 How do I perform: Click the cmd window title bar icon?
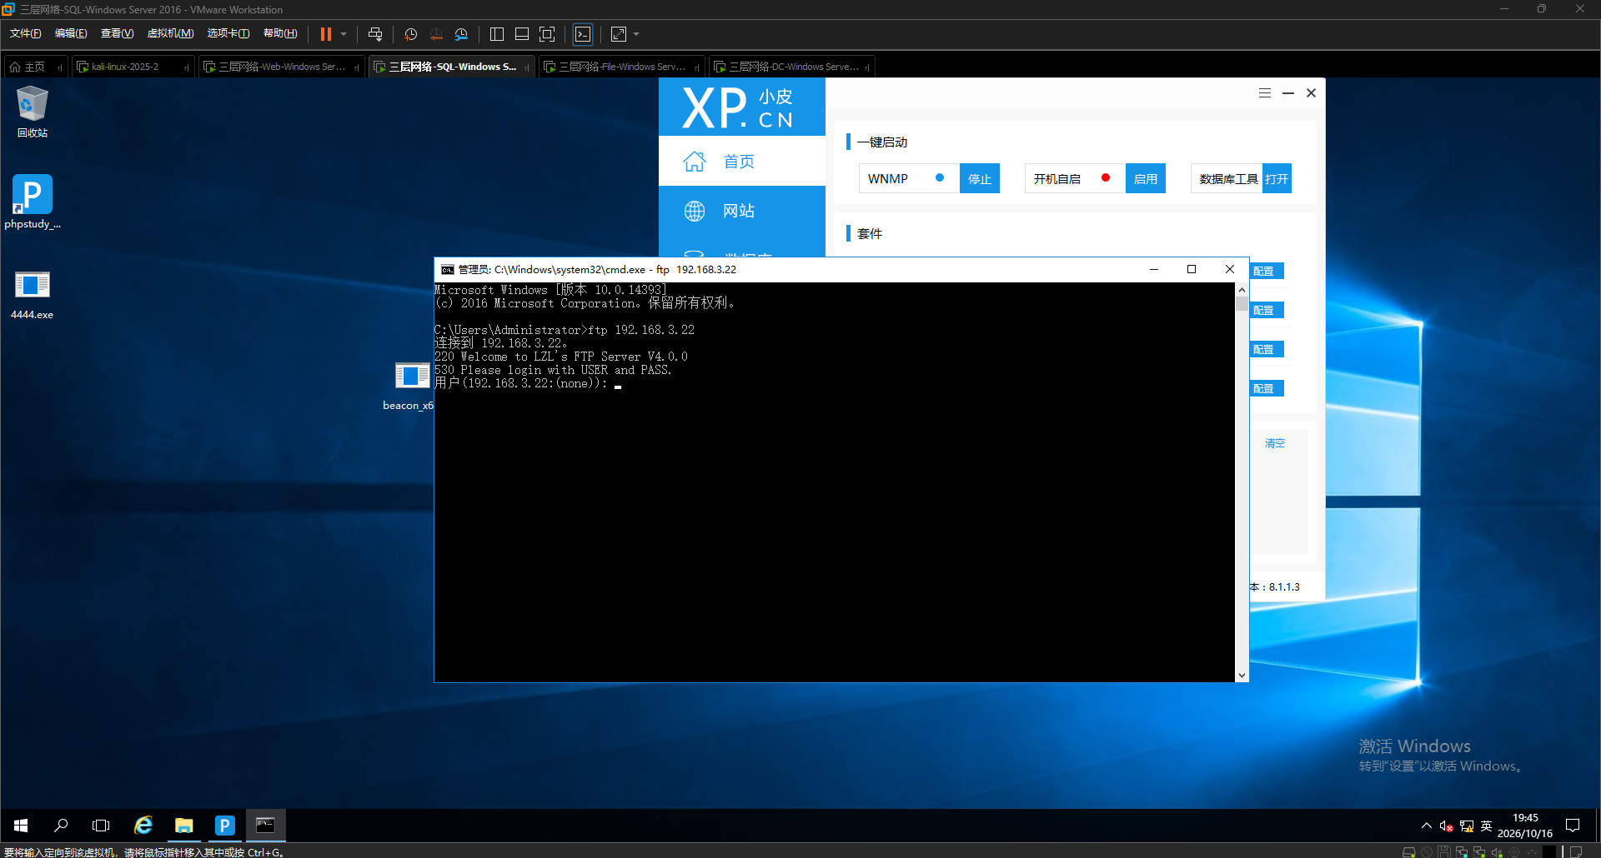[x=448, y=270]
